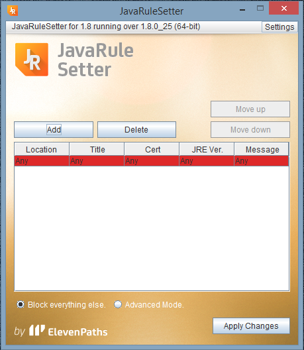Click the JavaRuleSetter version status text

coord(106,27)
